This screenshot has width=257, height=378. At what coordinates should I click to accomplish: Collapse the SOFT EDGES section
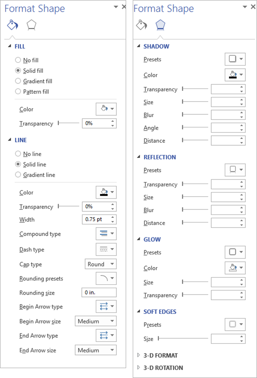click(138, 311)
